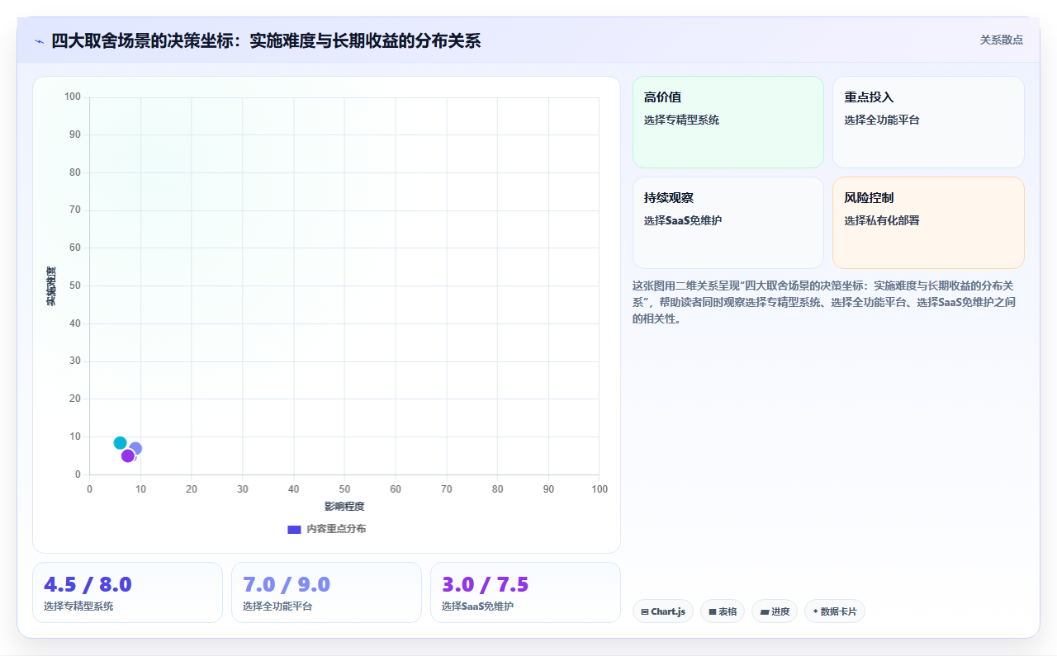Open the 高价值 quadrant card
1057x656 pixels.
point(728,122)
